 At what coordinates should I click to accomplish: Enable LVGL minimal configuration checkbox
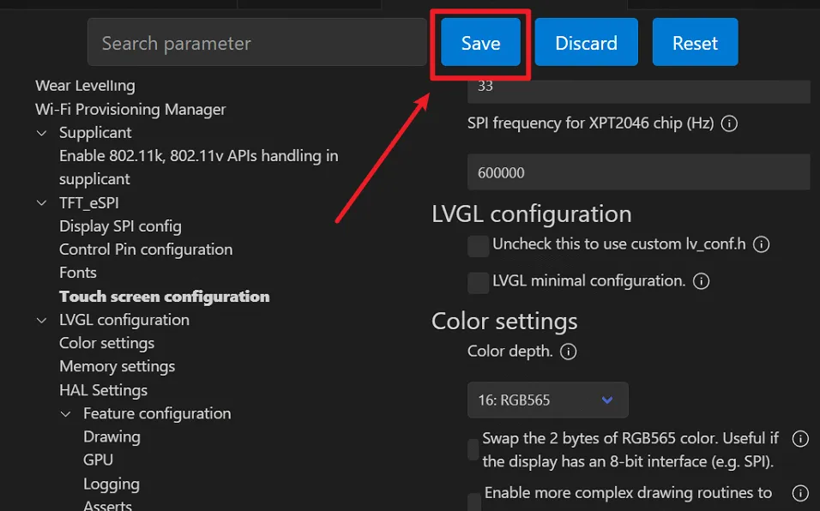(478, 282)
